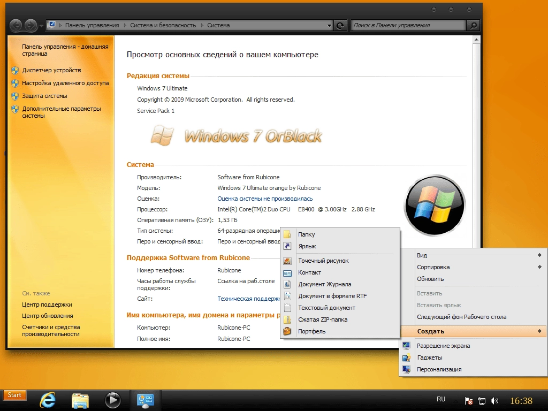Select "Ярлык" in create submenu
This screenshot has height=411, width=548.
[x=340, y=246]
